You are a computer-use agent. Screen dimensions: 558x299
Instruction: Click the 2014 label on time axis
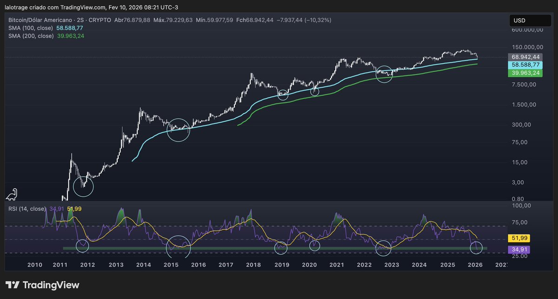point(143,265)
